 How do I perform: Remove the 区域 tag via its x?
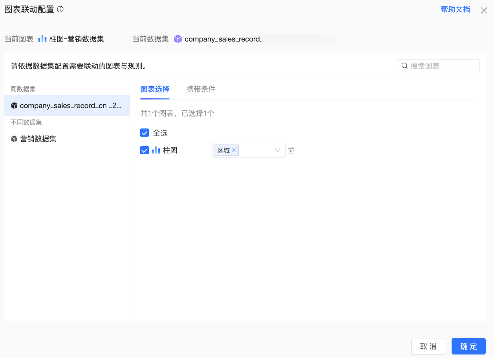(x=234, y=150)
